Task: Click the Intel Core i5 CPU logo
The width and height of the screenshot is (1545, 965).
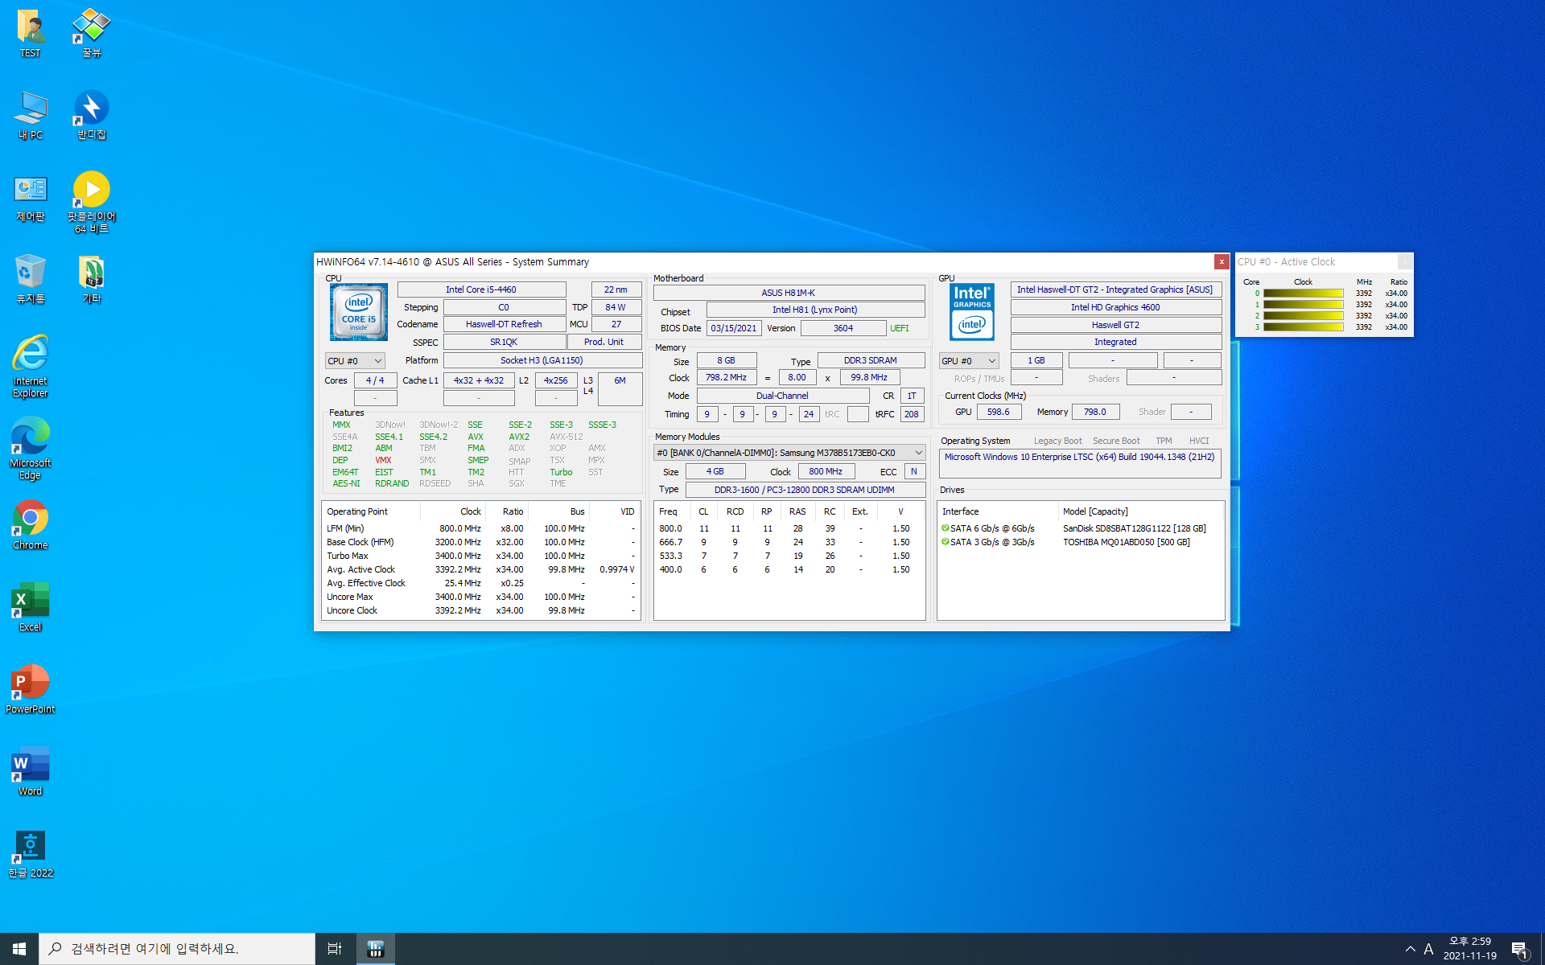Action: (x=359, y=312)
